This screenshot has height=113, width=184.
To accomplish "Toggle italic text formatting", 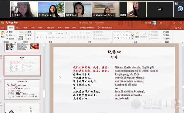I will 40,38.
